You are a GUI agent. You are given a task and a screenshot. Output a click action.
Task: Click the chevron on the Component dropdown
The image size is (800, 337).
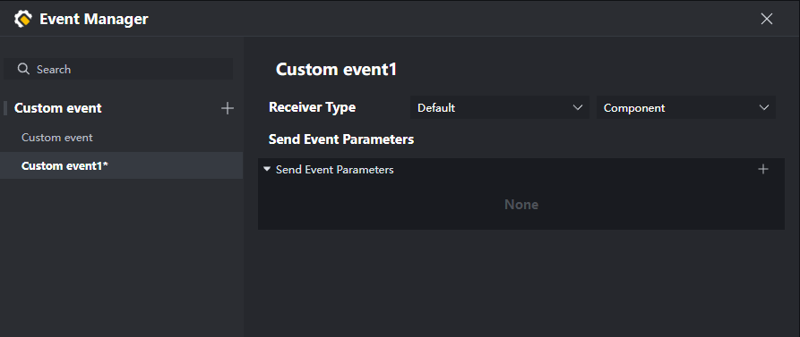764,107
